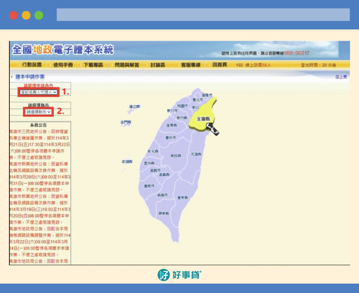Open the 行動裝置 menu item
Screen dimensions: 359x293
[31, 65]
